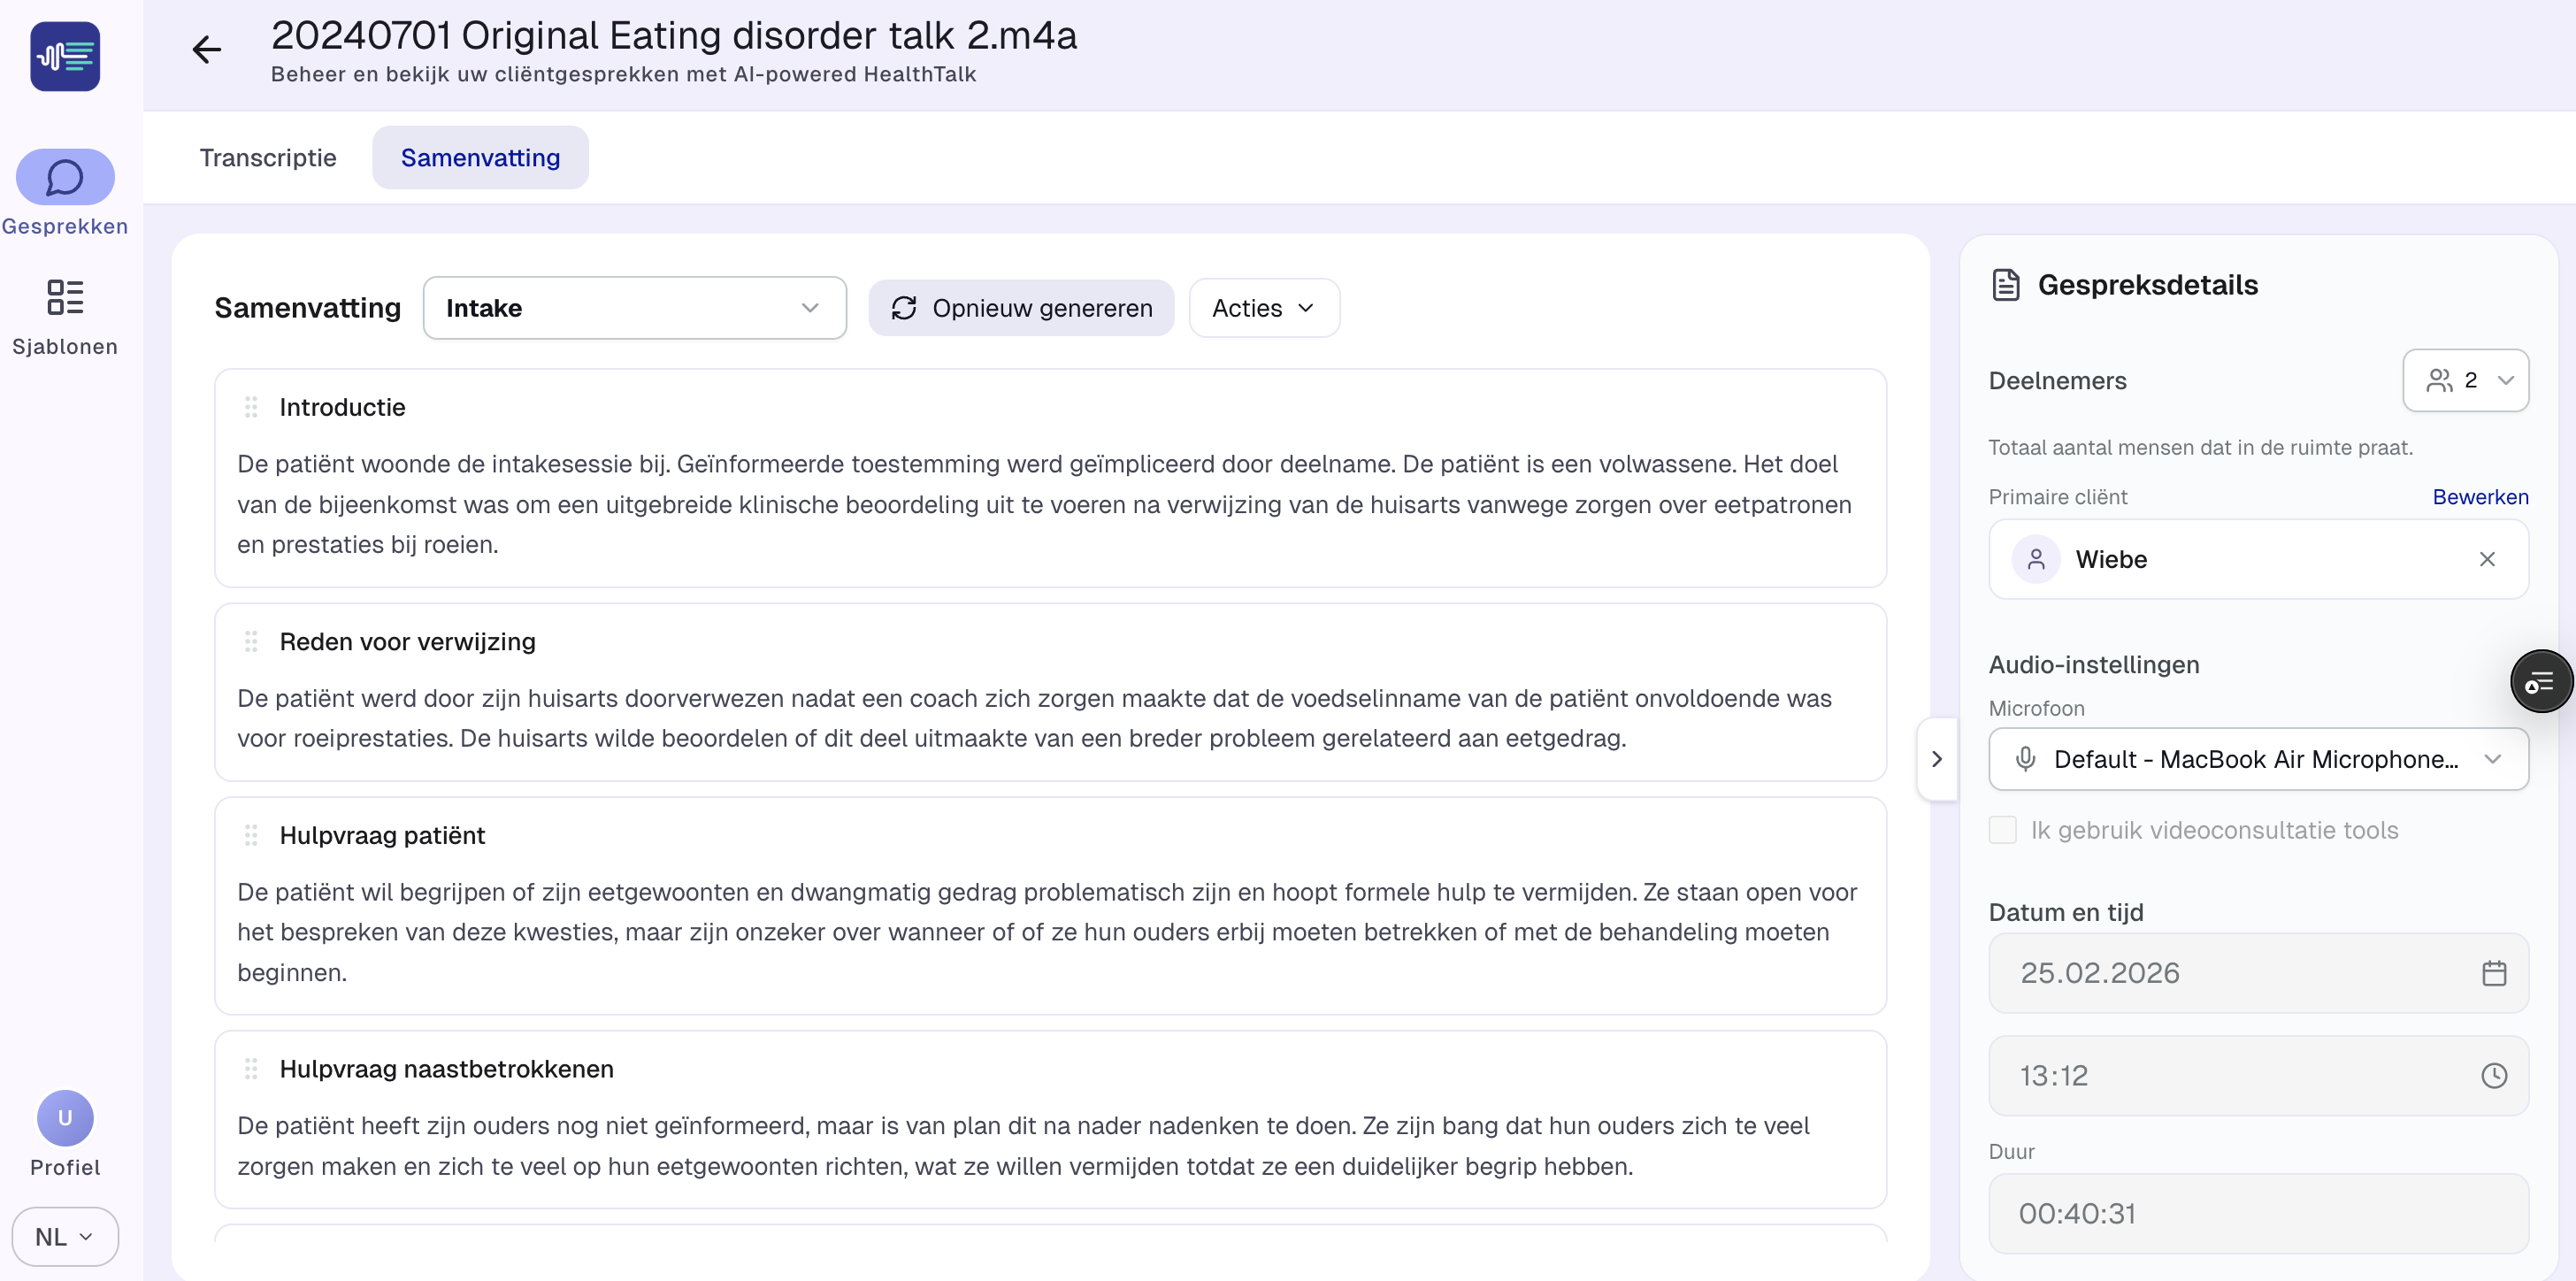Open the Microfoon device dropdown
The width and height of the screenshot is (2576, 1281).
[x=2258, y=759]
